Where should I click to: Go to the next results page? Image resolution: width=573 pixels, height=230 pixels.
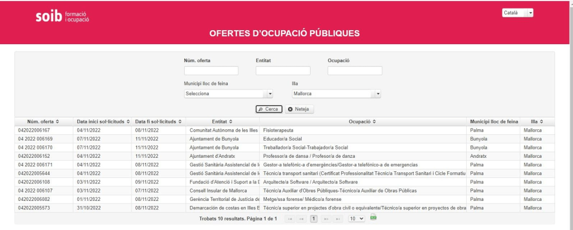(x=326, y=219)
